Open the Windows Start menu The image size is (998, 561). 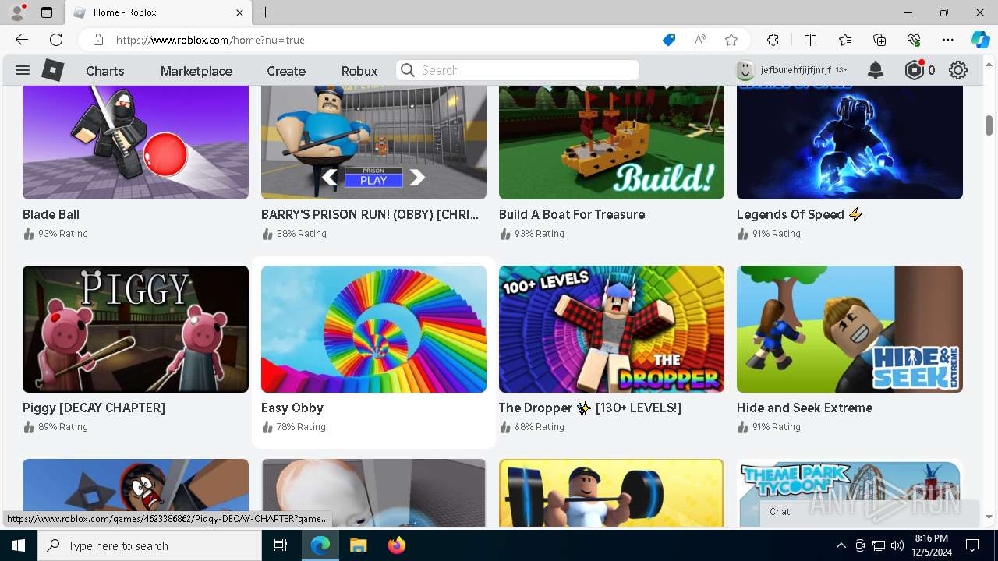(x=19, y=545)
